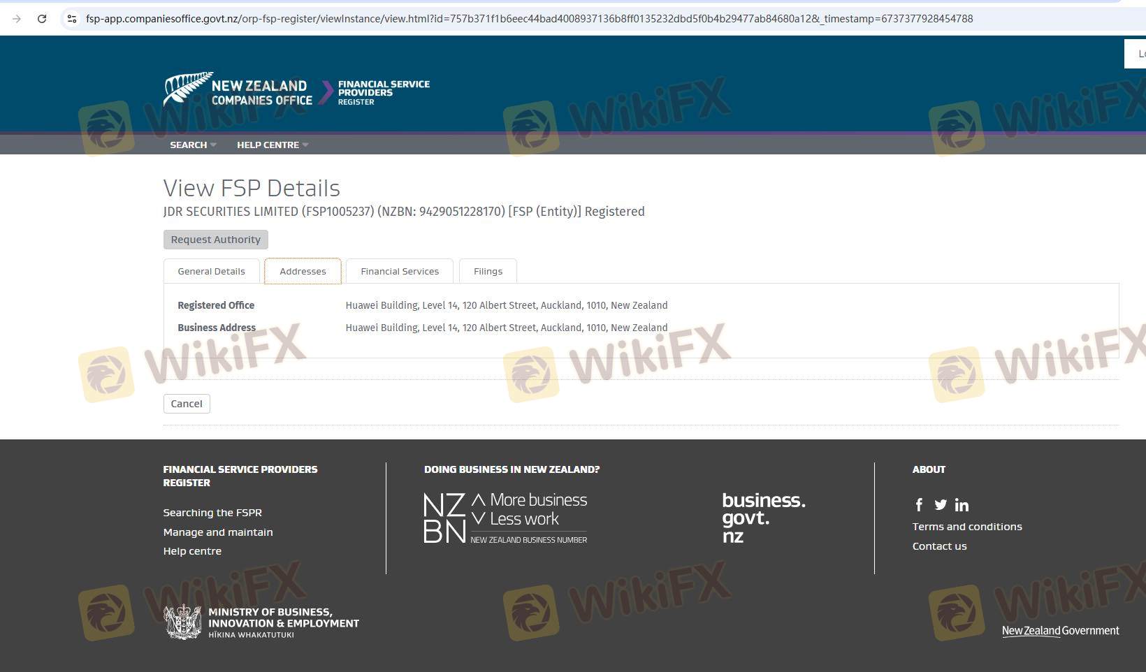Click the browser forward arrow
This screenshot has width=1146, height=672.
tap(17, 19)
